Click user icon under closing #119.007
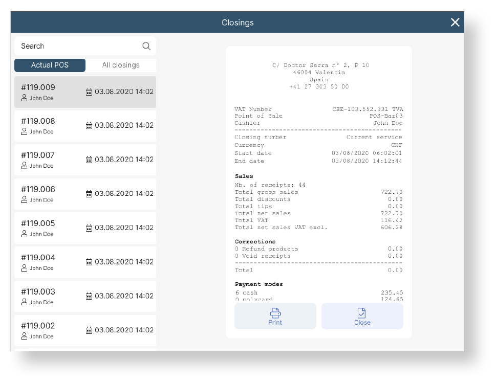 pyautogui.click(x=24, y=166)
